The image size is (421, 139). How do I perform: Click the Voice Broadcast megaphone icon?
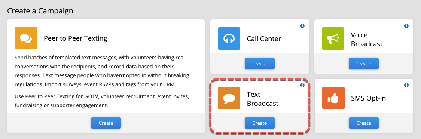(x=333, y=38)
